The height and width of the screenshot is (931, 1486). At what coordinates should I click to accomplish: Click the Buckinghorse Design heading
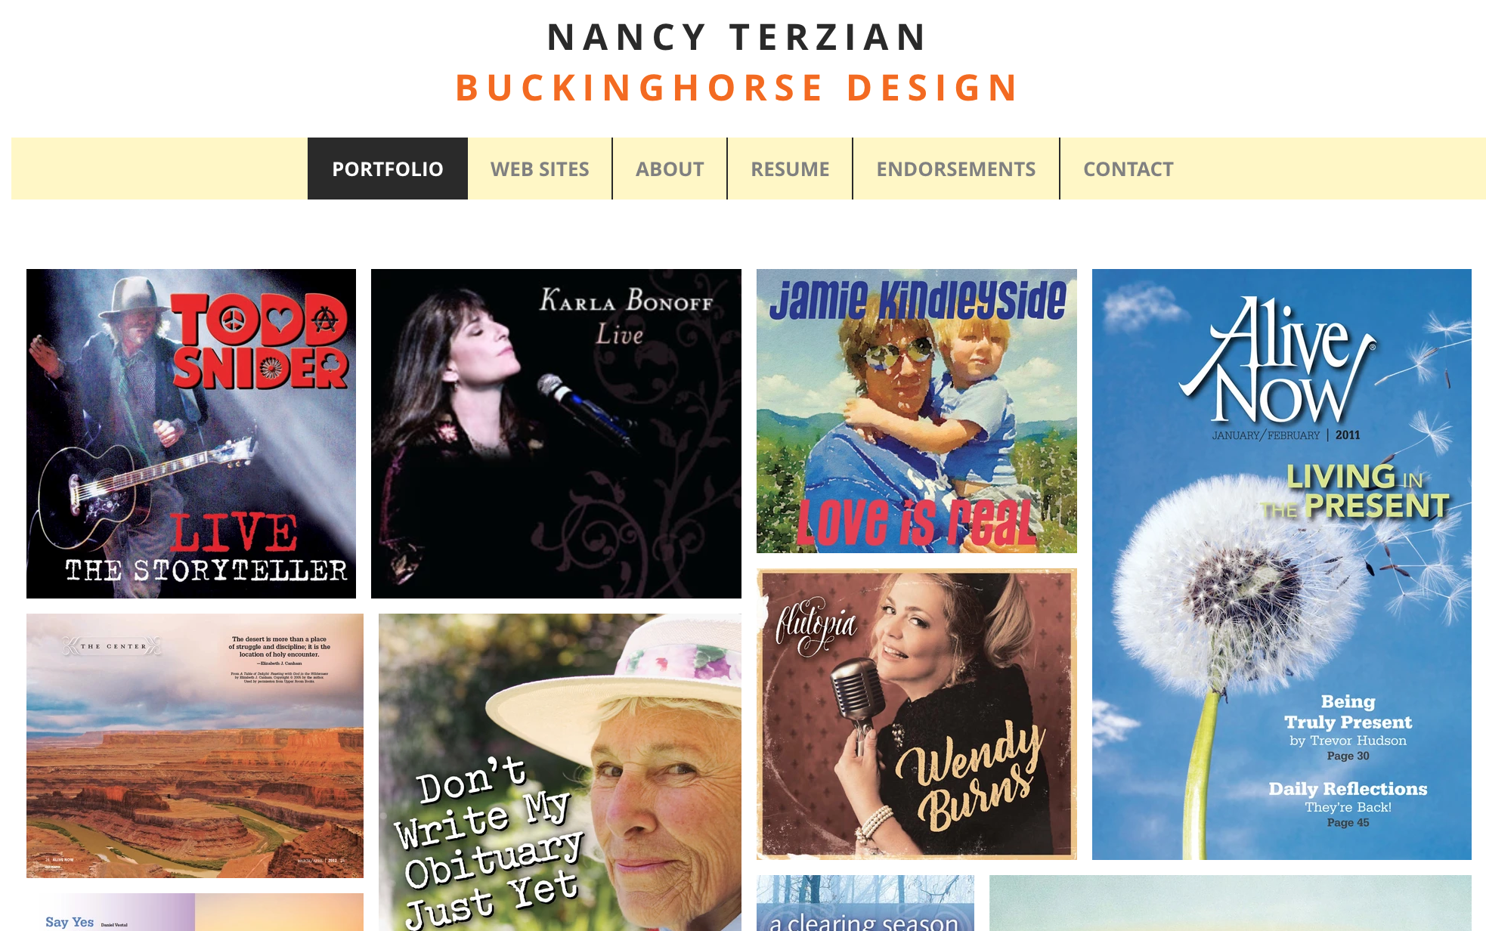click(738, 88)
